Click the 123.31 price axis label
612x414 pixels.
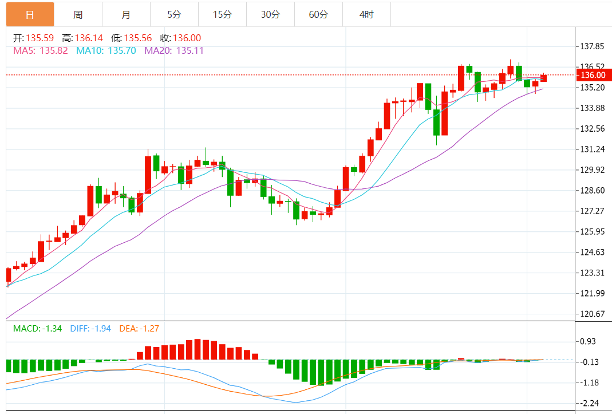[592, 273]
